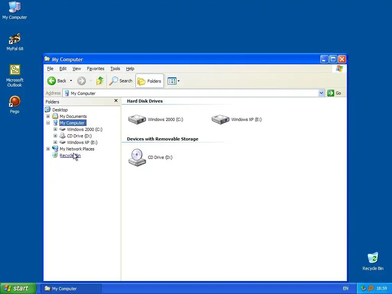Image resolution: width=392 pixels, height=294 pixels.
Task: Click the grayed Forward arrow button
Action: click(82, 81)
